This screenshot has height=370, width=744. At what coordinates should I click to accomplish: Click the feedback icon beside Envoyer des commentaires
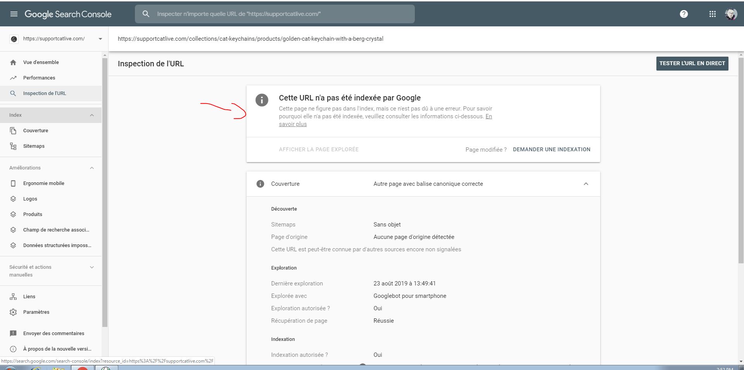(x=13, y=334)
